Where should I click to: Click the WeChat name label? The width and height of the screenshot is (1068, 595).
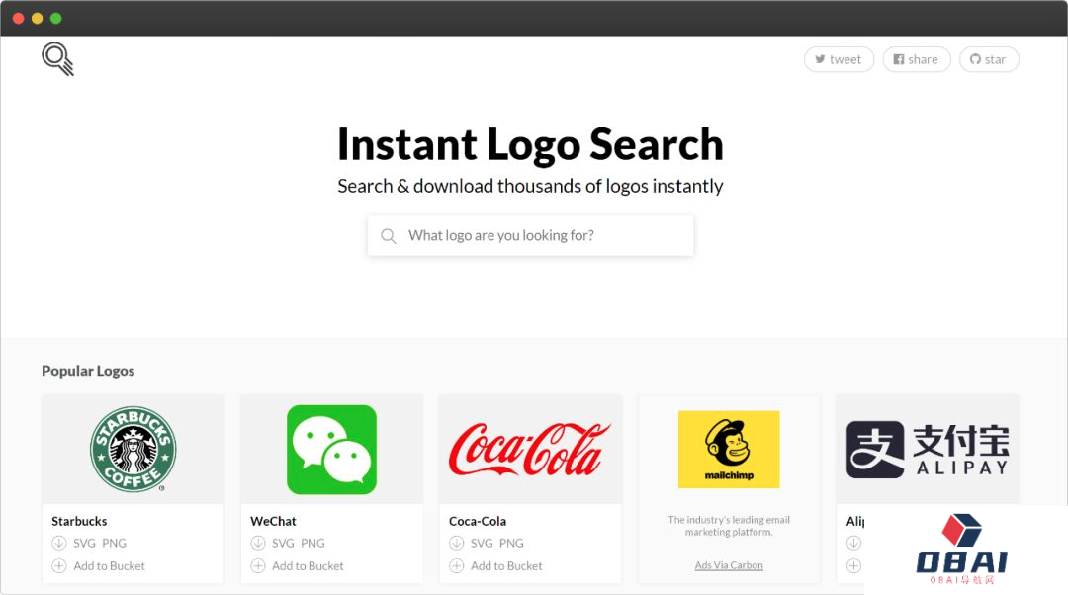coord(273,522)
